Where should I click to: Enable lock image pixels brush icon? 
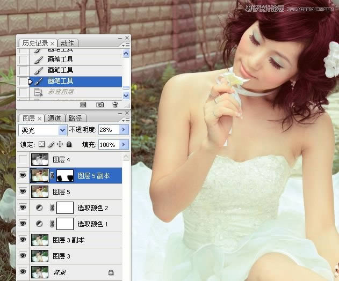pos(51,145)
